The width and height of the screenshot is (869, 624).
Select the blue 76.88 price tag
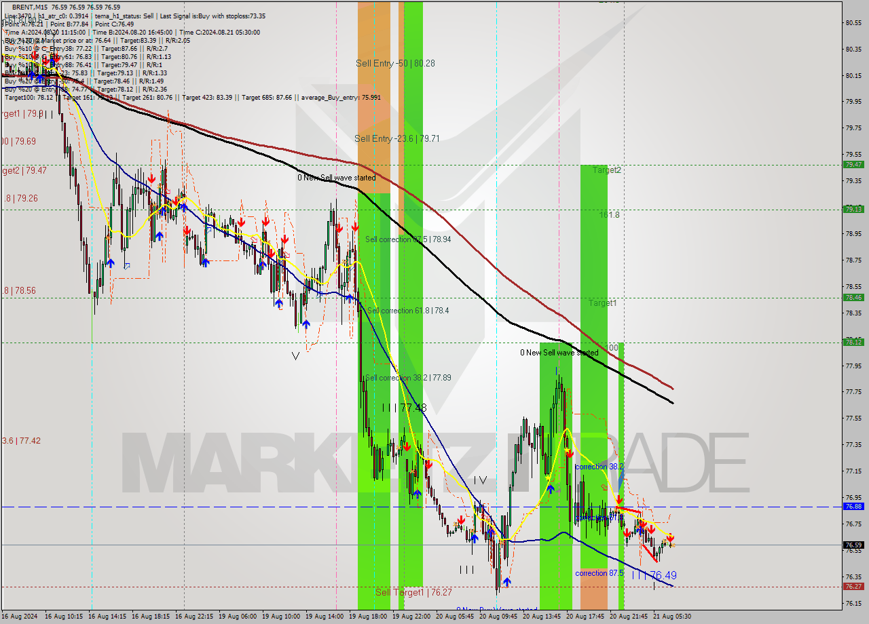(853, 506)
